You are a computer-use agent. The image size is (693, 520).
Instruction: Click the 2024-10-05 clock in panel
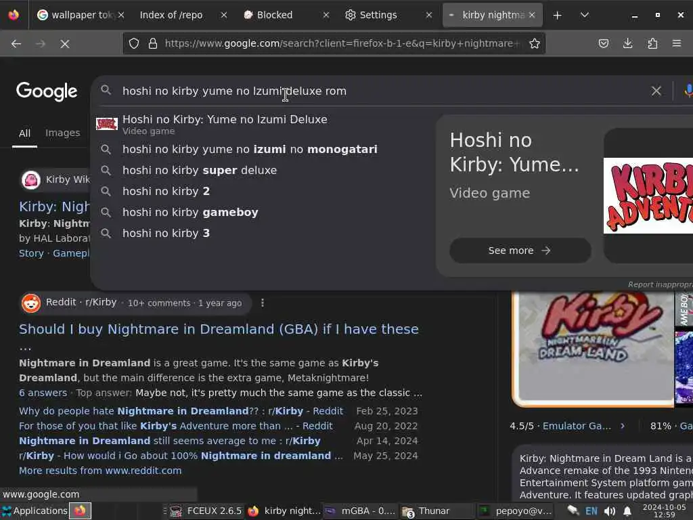(664, 511)
